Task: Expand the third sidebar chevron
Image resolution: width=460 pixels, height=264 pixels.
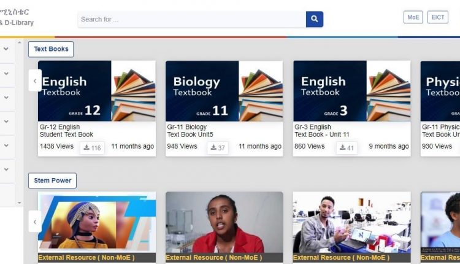Action: click(6, 97)
